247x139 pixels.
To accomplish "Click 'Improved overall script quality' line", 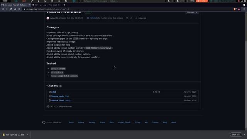I will [62, 32].
